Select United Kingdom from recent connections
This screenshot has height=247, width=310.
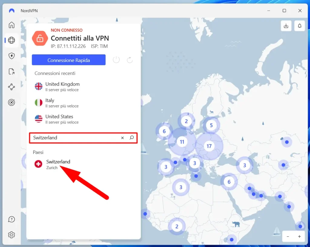(62, 86)
